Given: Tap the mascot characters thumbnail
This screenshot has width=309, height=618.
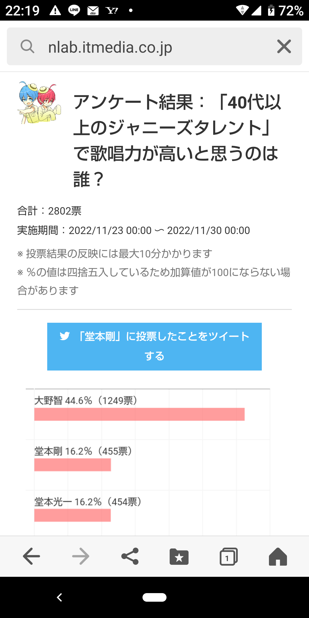Looking at the screenshot, I should [39, 103].
